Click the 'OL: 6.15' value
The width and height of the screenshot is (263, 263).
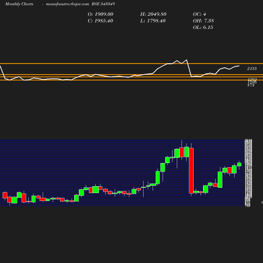tap(203, 27)
